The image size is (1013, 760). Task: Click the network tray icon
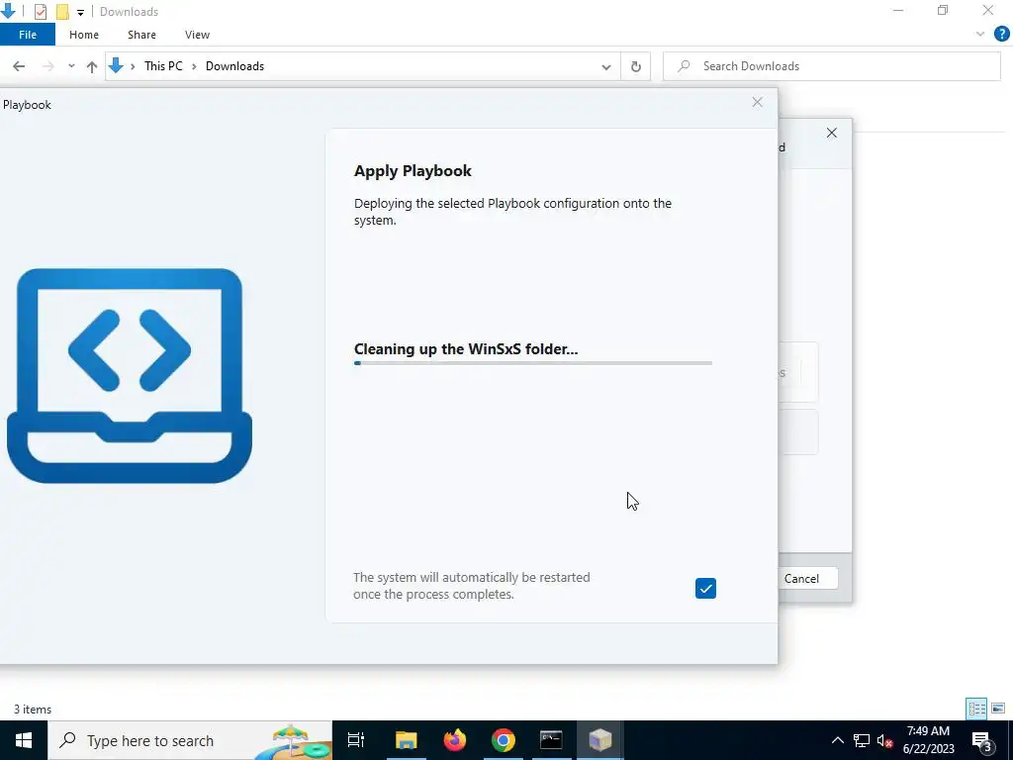(862, 740)
